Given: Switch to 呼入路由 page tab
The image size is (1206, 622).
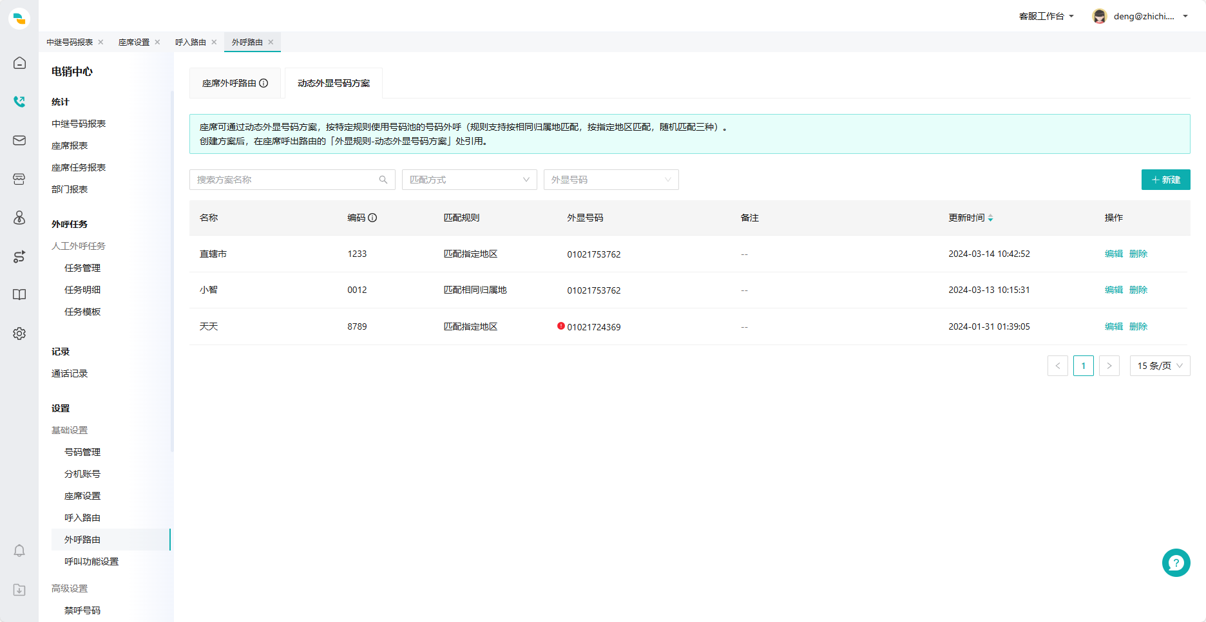Looking at the screenshot, I should pos(191,42).
